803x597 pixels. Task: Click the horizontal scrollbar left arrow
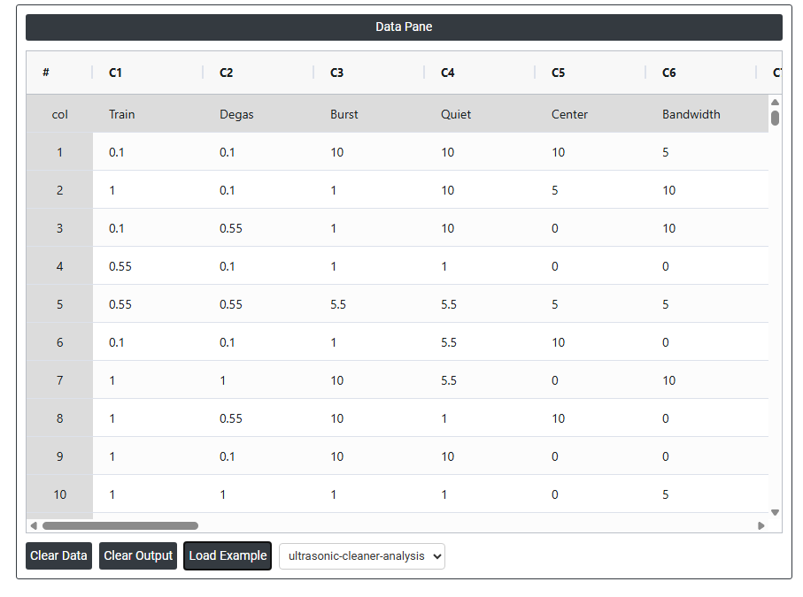(x=34, y=525)
